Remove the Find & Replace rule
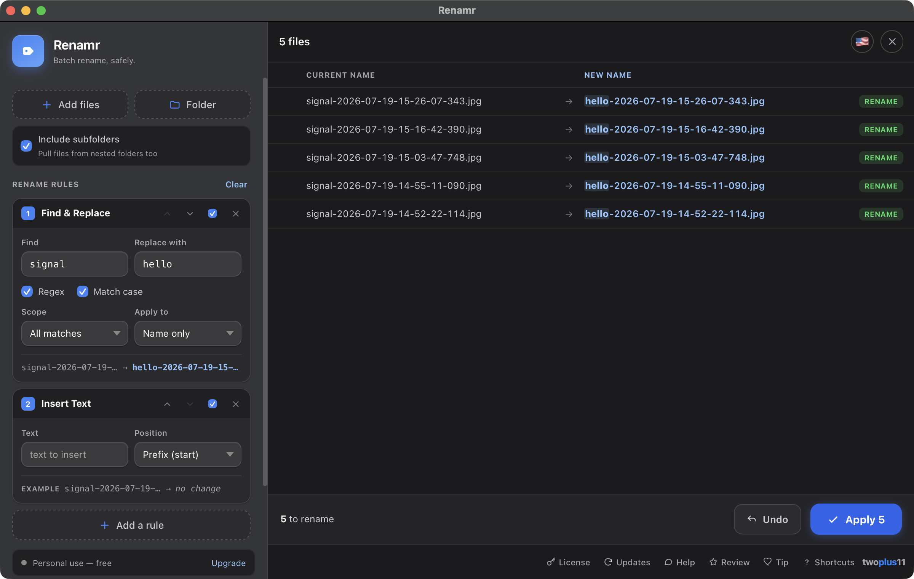 [x=236, y=214]
